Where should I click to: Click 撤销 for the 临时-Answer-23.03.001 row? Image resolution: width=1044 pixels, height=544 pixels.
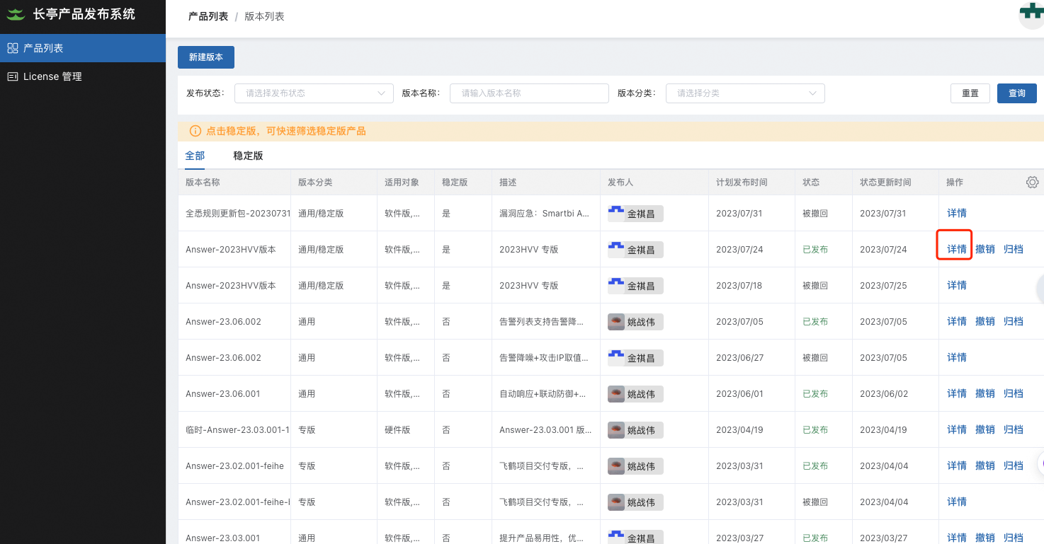point(985,429)
